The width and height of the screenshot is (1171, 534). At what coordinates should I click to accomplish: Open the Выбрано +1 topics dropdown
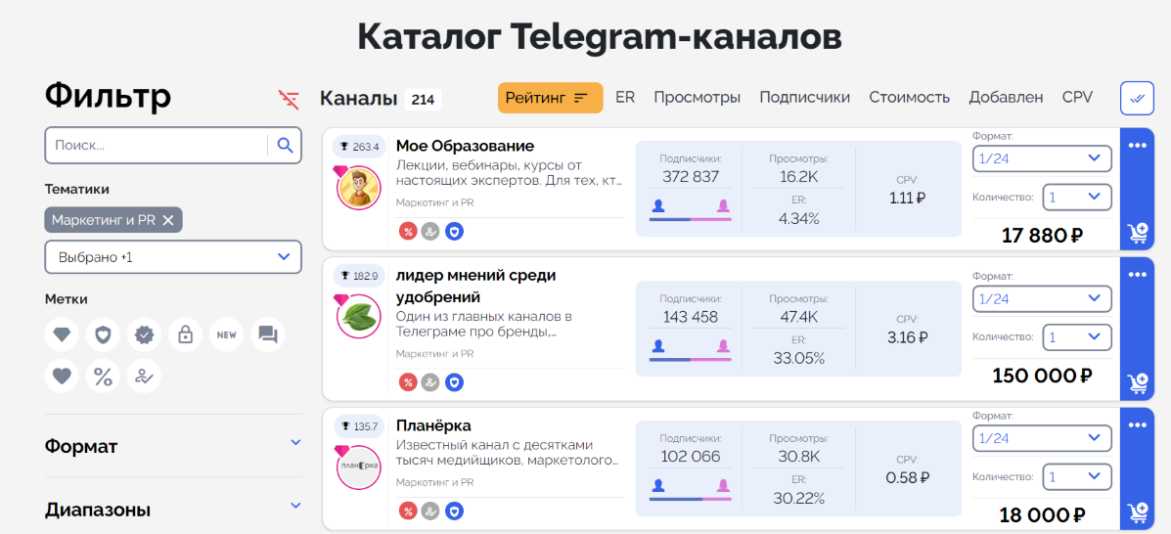pos(173,256)
